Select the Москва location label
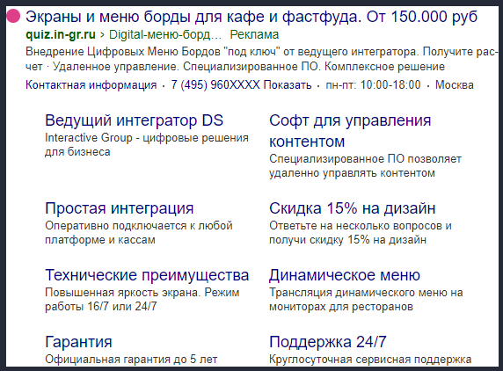 pos(455,85)
